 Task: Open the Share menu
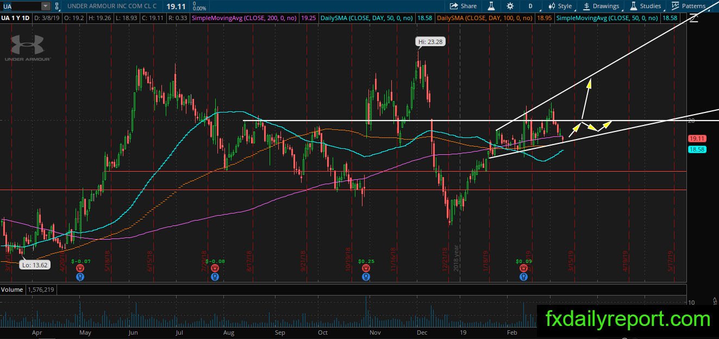pyautogui.click(x=463, y=6)
